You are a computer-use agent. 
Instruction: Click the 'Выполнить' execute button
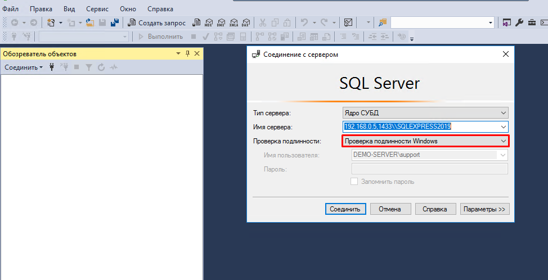coord(161,37)
